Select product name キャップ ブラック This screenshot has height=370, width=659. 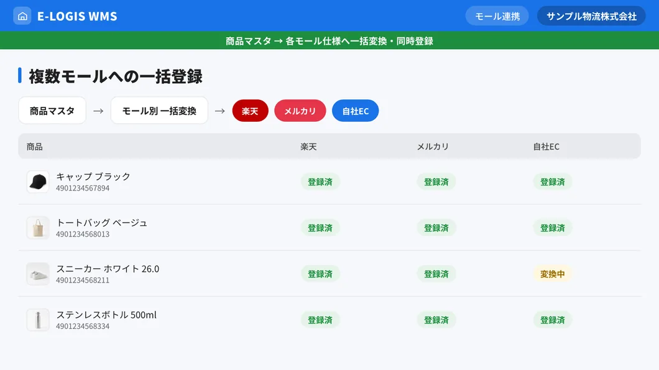[x=93, y=176]
